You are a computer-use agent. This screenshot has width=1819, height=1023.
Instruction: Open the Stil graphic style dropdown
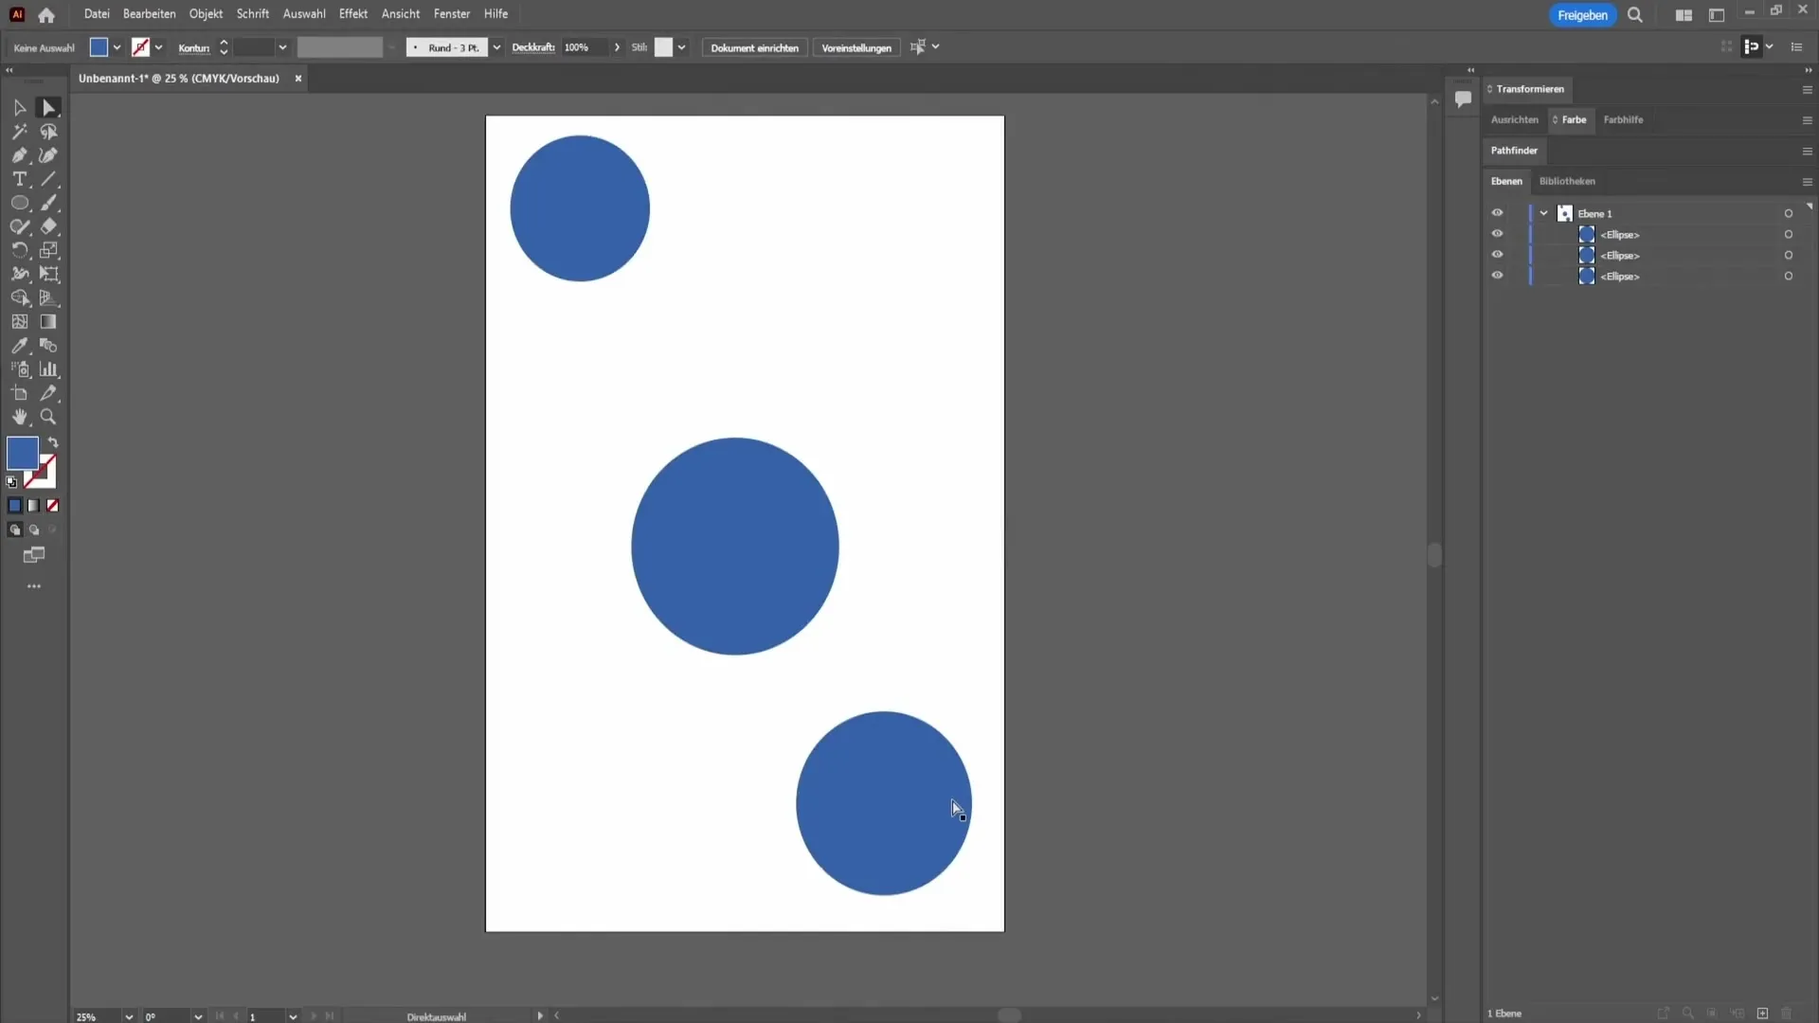tap(681, 47)
